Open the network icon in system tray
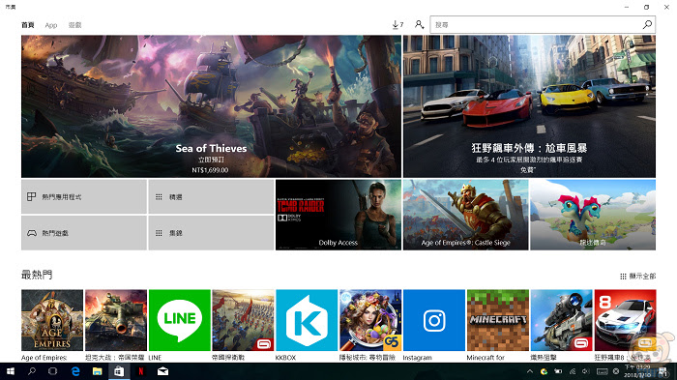 pos(573,371)
